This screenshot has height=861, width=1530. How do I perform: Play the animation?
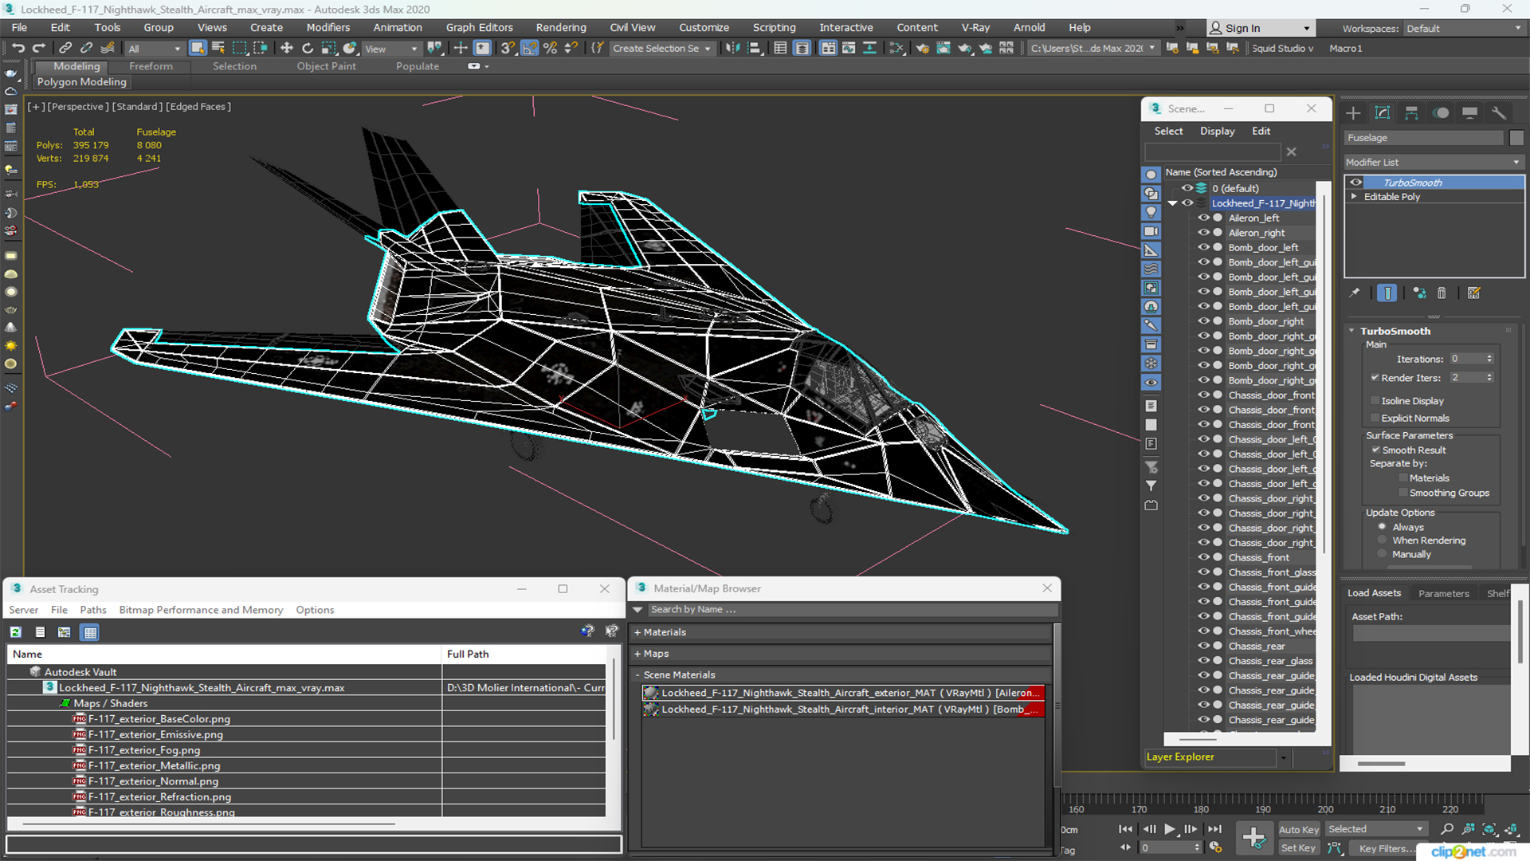coord(1170,829)
